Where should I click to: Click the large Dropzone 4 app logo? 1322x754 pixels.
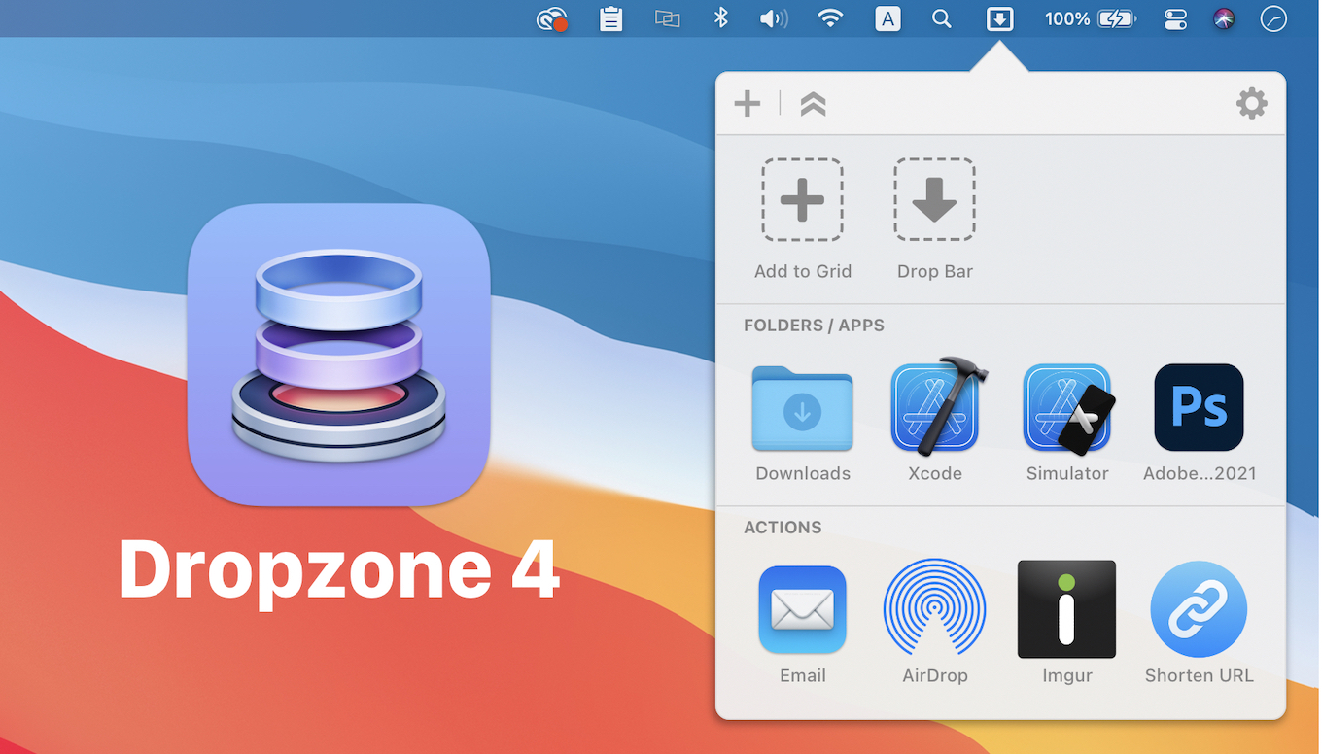338,355
